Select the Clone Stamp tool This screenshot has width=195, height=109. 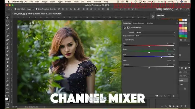7,48
